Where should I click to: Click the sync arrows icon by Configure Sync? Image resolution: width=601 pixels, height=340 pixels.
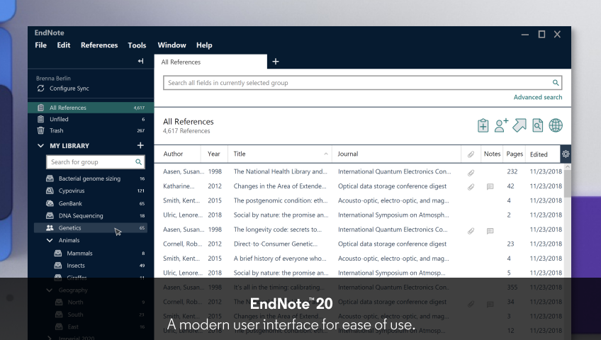click(x=40, y=89)
